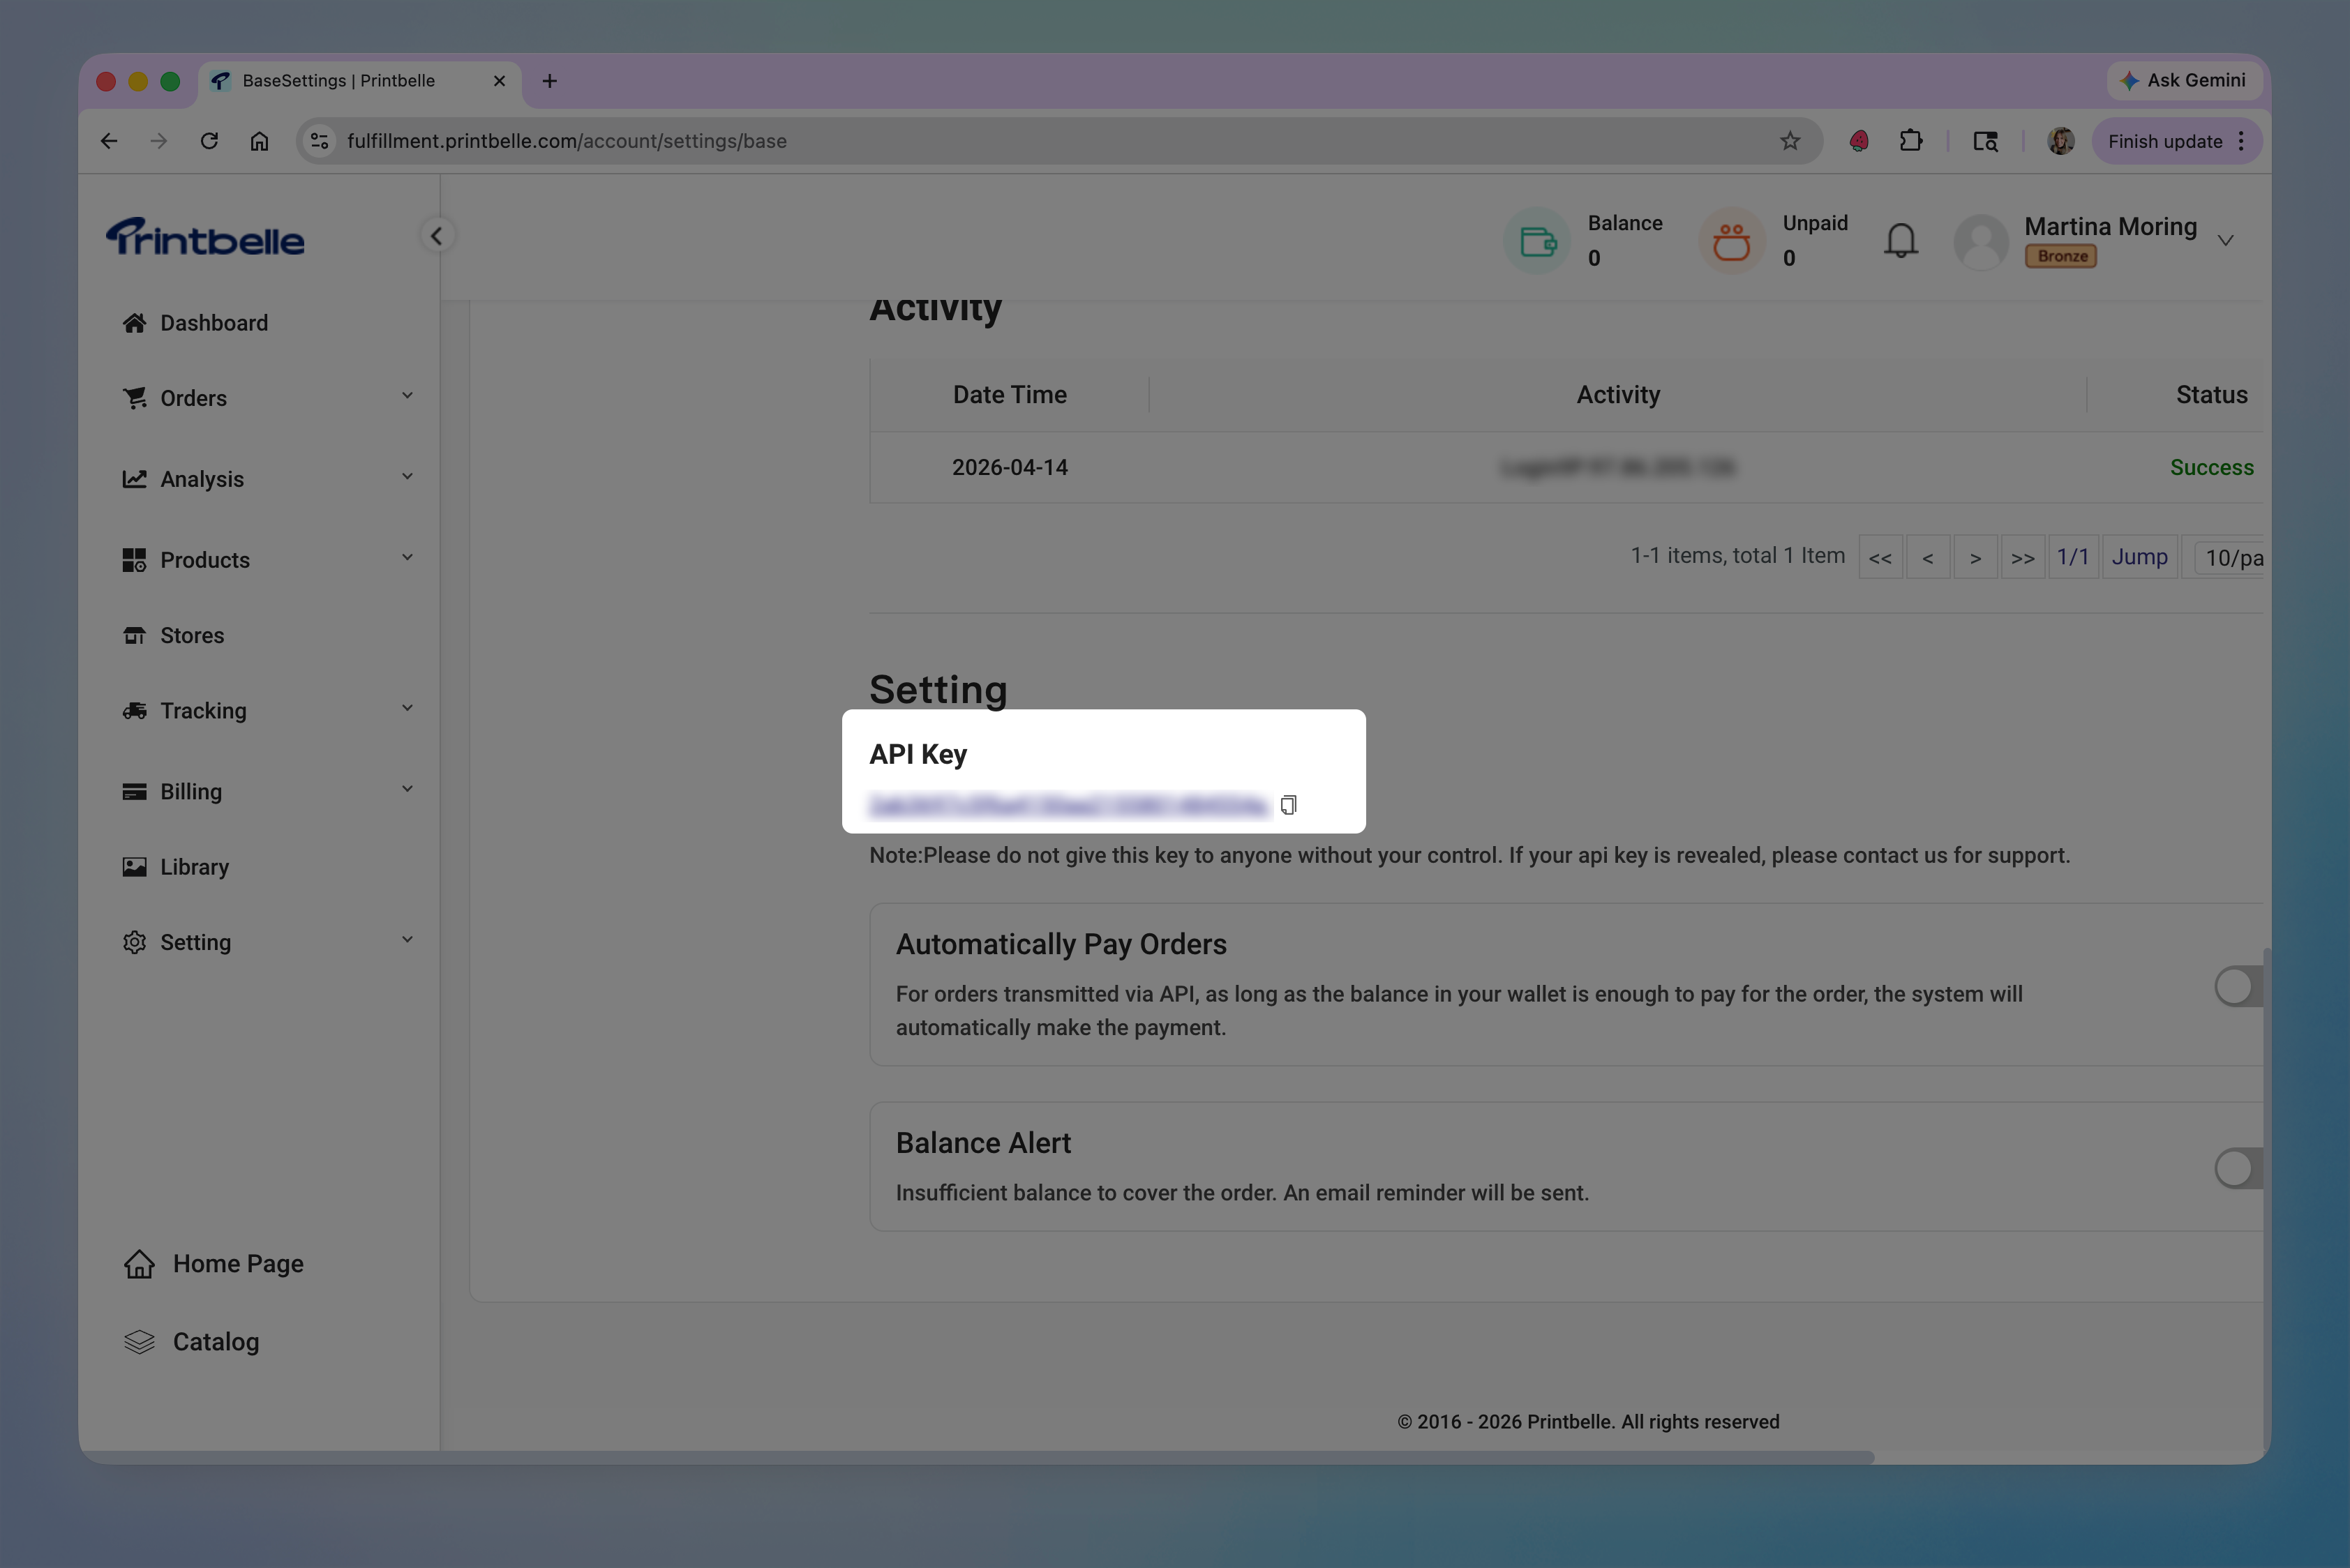2350x1568 pixels.
Task: Open the notifications bell
Action: coord(1900,240)
